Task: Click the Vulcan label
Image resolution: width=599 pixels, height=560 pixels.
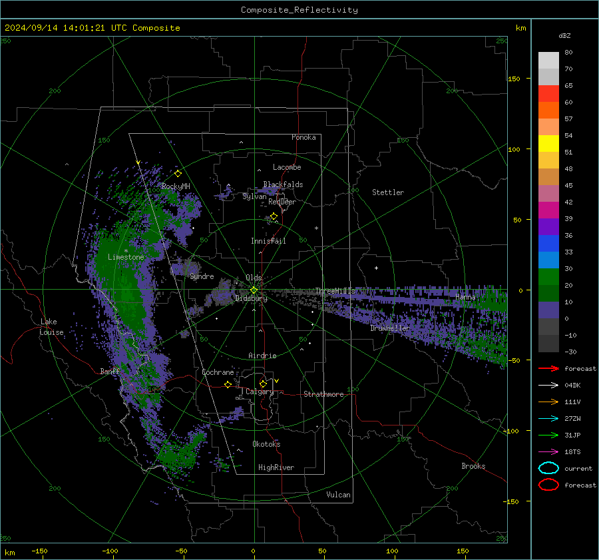Action: (x=339, y=495)
